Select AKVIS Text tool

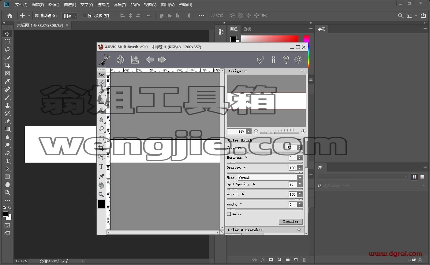[x=101, y=167]
